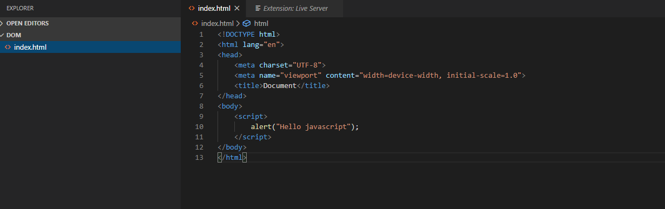Click line number 13 in the gutter
This screenshot has width=665, height=209.
[199, 157]
